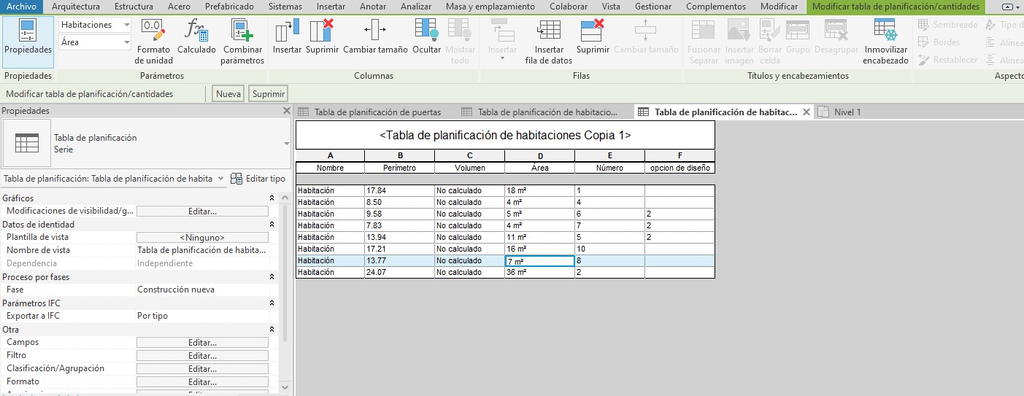Click the Nueva button
Viewport: 1024px width, 396px height.
click(228, 93)
